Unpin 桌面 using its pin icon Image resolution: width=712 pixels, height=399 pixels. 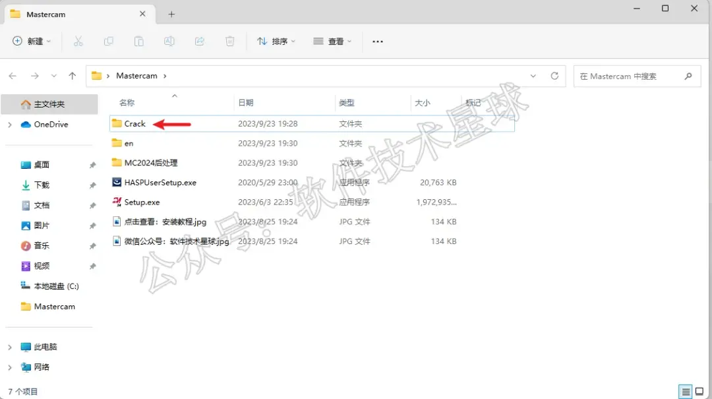pyautogui.click(x=93, y=165)
